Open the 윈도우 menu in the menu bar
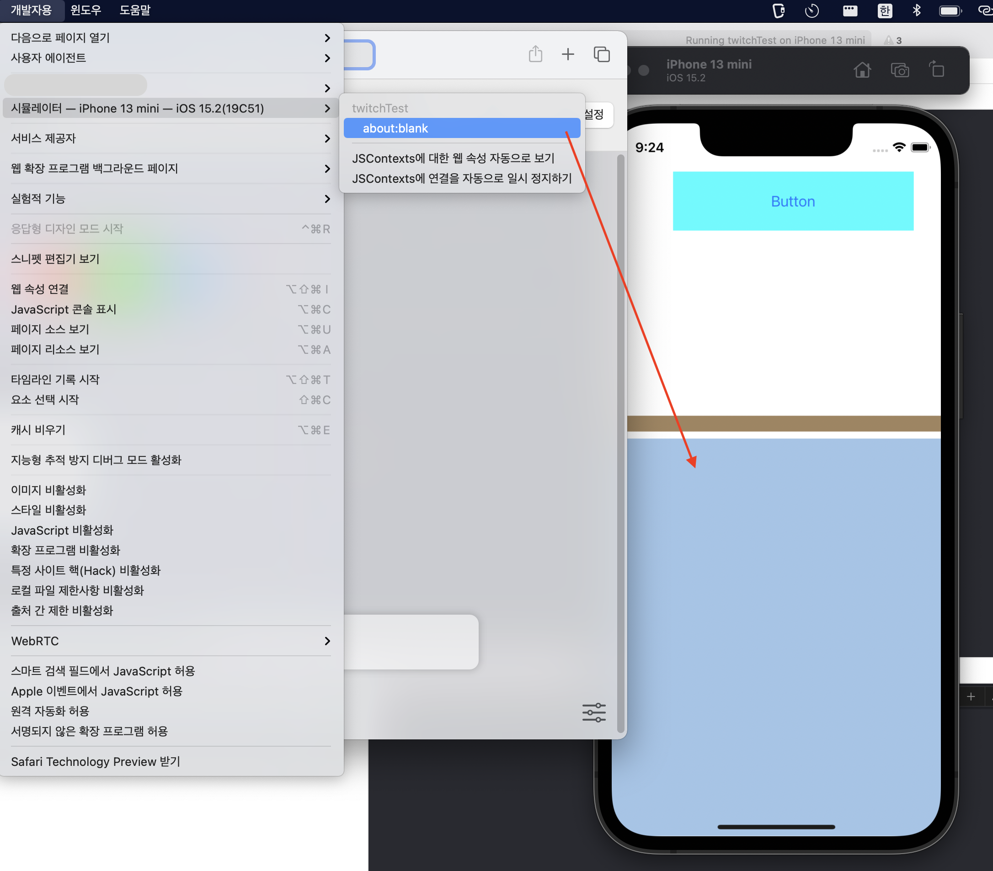993x871 pixels. point(85,10)
